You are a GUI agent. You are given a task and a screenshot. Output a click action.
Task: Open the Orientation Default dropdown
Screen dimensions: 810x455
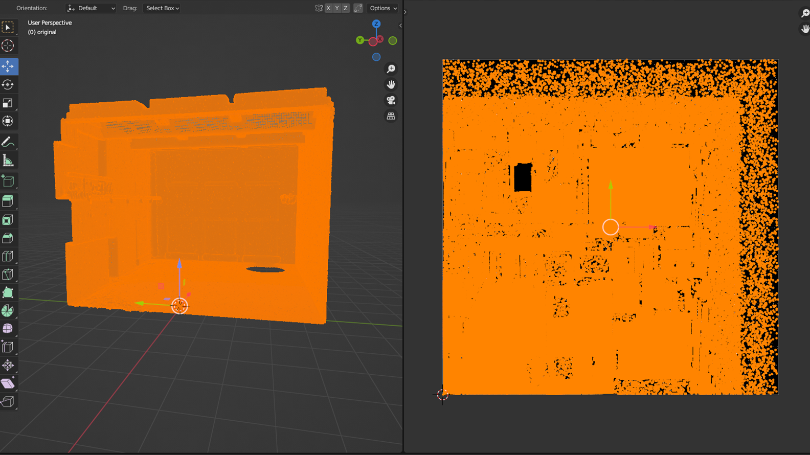(91, 8)
